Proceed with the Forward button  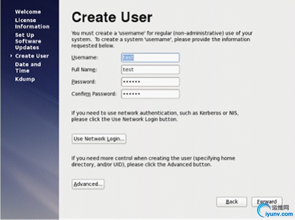pos(267,202)
